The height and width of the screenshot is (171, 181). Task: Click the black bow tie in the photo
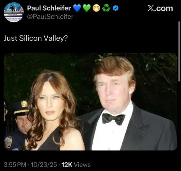tap(114, 119)
